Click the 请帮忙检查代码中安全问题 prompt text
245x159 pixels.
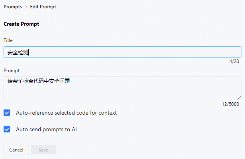pyautogui.click(x=39, y=81)
